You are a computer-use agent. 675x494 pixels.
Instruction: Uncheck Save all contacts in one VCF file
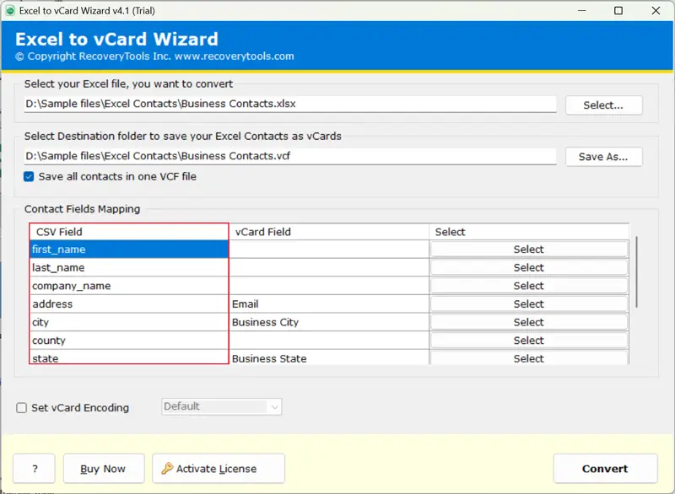point(30,177)
